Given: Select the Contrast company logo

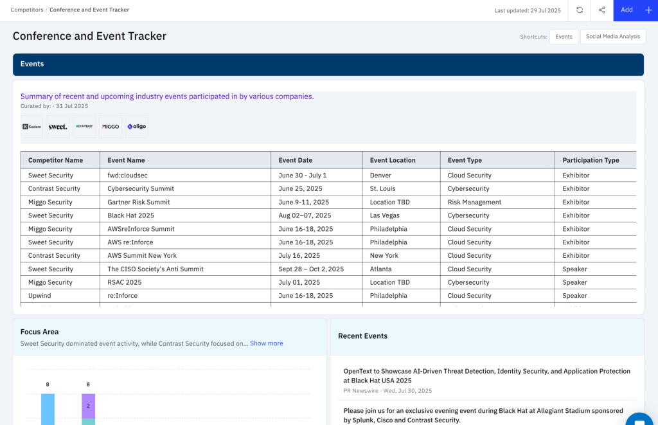Looking at the screenshot, I should 84,127.
